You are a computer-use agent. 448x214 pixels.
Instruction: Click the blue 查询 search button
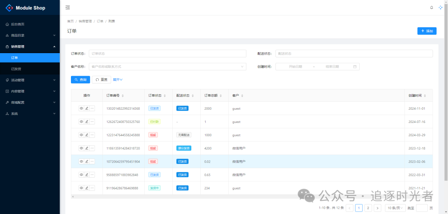(x=80, y=79)
